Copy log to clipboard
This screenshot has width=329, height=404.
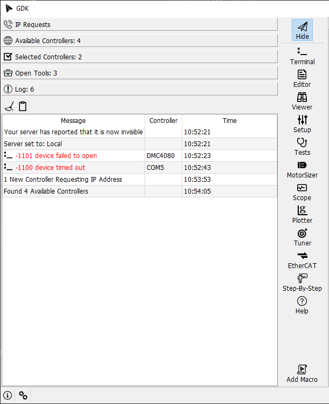pyautogui.click(x=23, y=106)
